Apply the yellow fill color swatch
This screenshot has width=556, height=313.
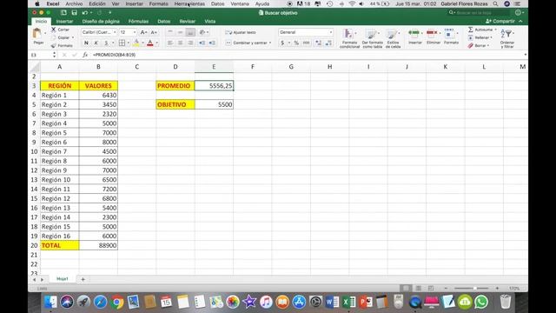pos(136,43)
